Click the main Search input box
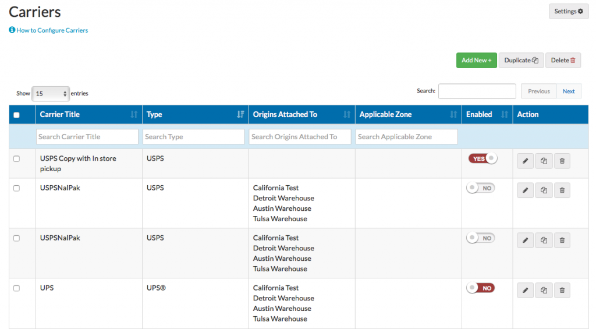Screen dimensions: 596x329 pos(477,91)
